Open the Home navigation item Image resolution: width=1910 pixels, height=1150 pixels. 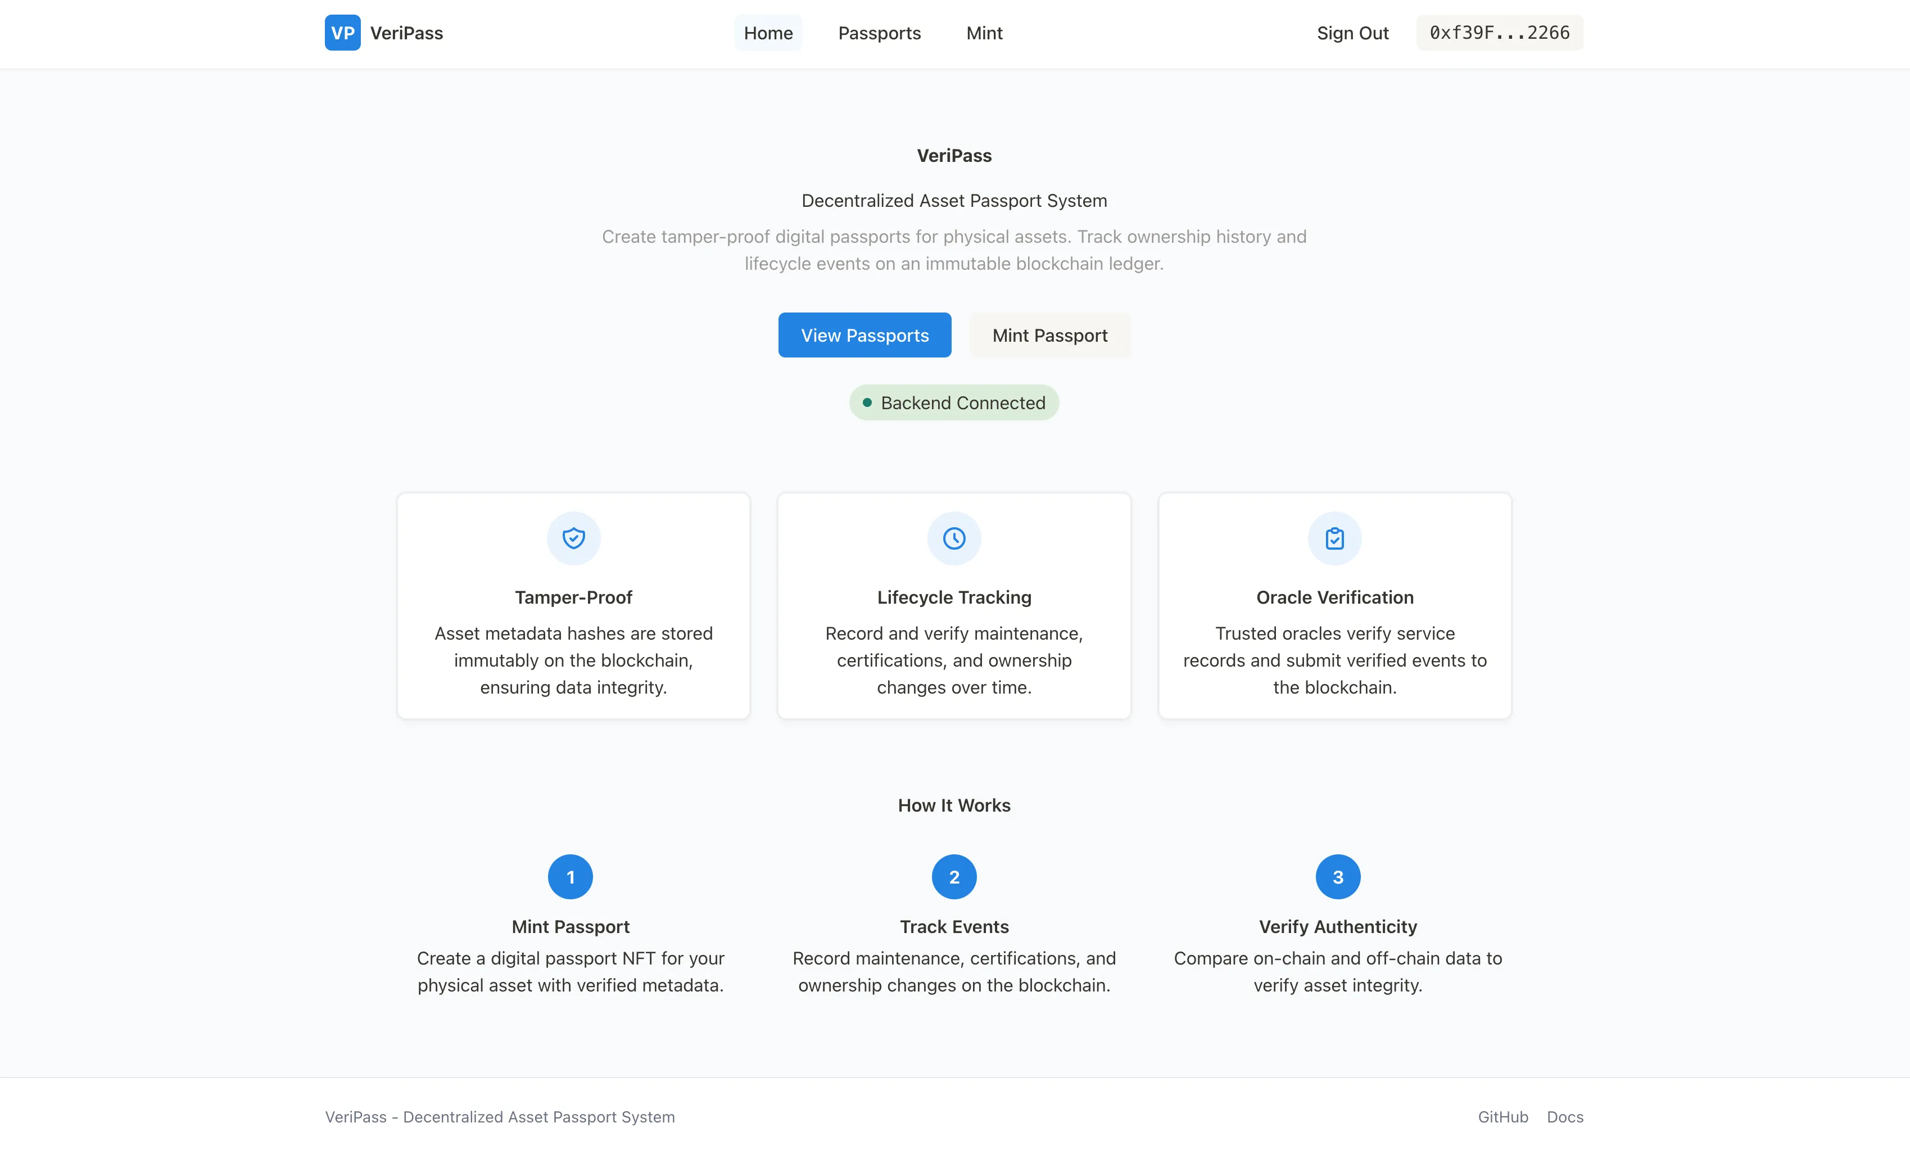[x=768, y=33]
